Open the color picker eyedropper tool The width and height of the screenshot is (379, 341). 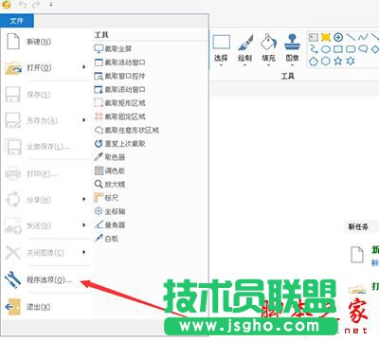click(x=110, y=157)
